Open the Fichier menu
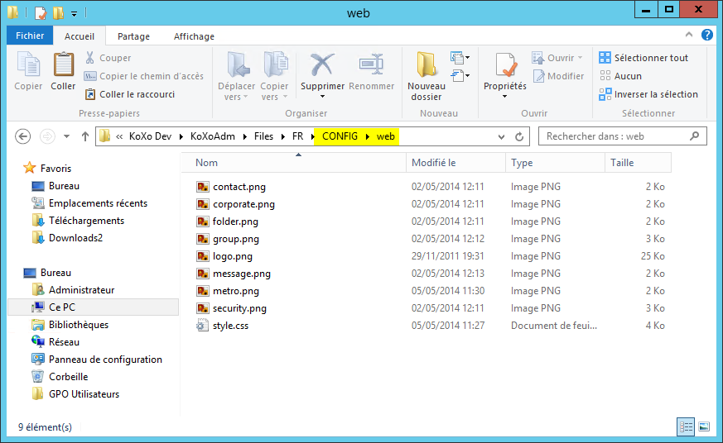This screenshot has width=723, height=443. point(30,36)
